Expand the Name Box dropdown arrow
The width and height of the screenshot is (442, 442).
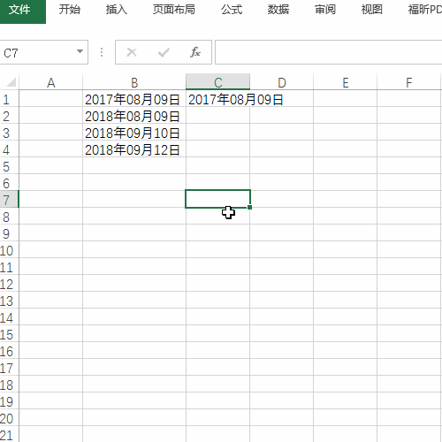(80, 51)
